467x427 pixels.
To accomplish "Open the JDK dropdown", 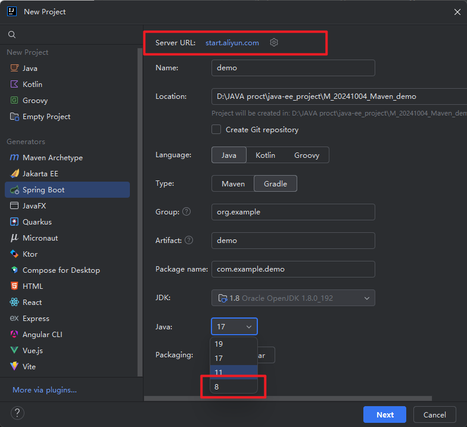I will 293,298.
